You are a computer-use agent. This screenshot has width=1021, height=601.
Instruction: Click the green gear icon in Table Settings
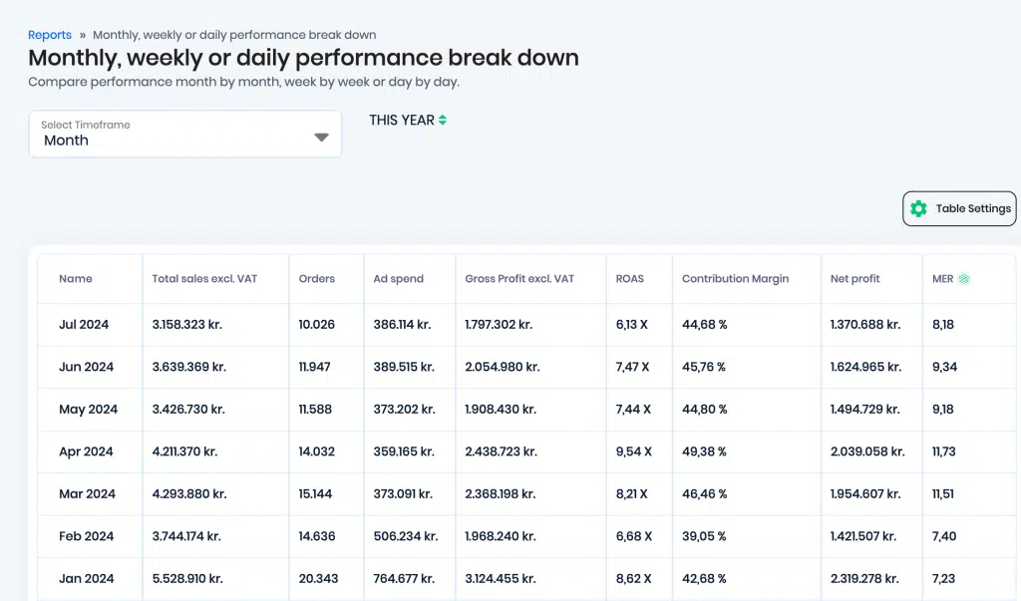coord(918,208)
